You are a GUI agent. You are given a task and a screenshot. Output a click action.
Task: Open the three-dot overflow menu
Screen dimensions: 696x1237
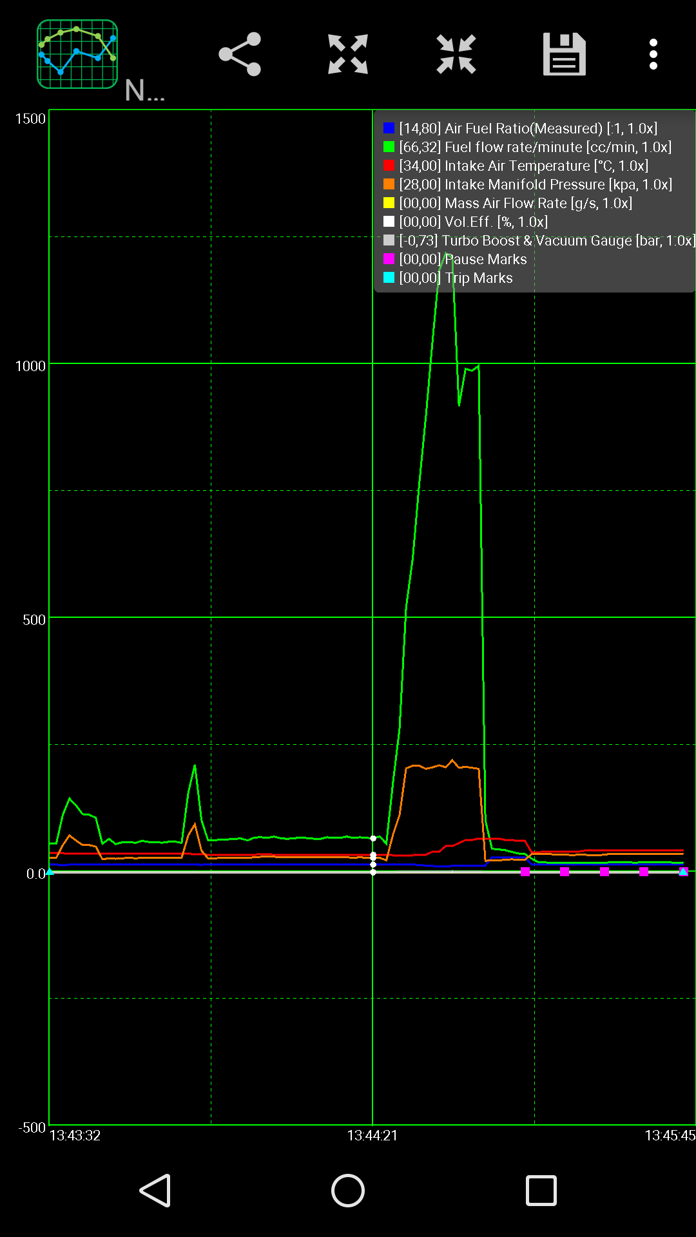653,54
